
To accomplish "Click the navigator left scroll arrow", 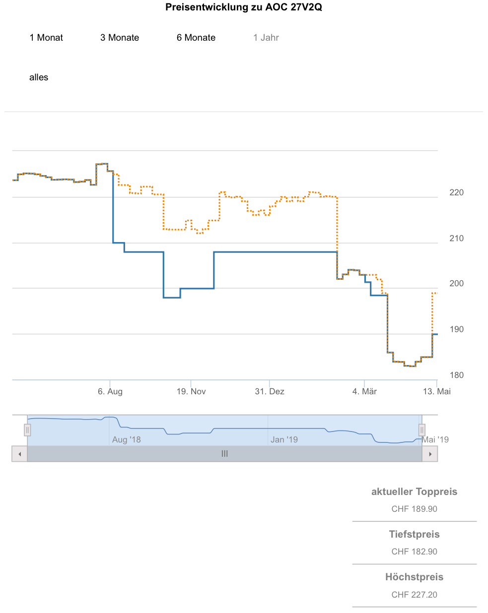I will click(19, 454).
